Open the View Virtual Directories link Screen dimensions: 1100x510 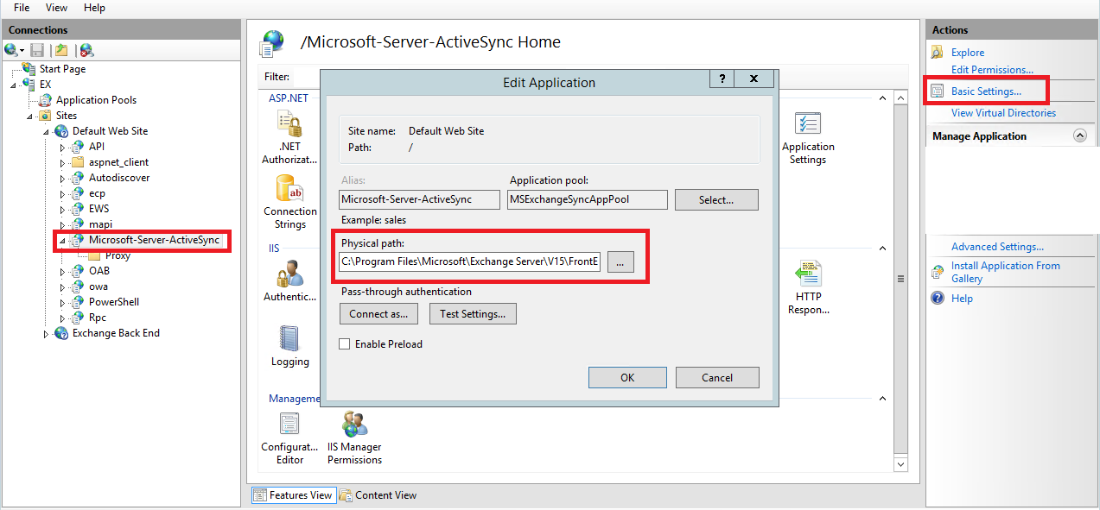pyautogui.click(x=1003, y=113)
